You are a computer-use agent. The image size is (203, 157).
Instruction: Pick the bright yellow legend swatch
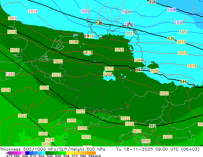[68, 153]
